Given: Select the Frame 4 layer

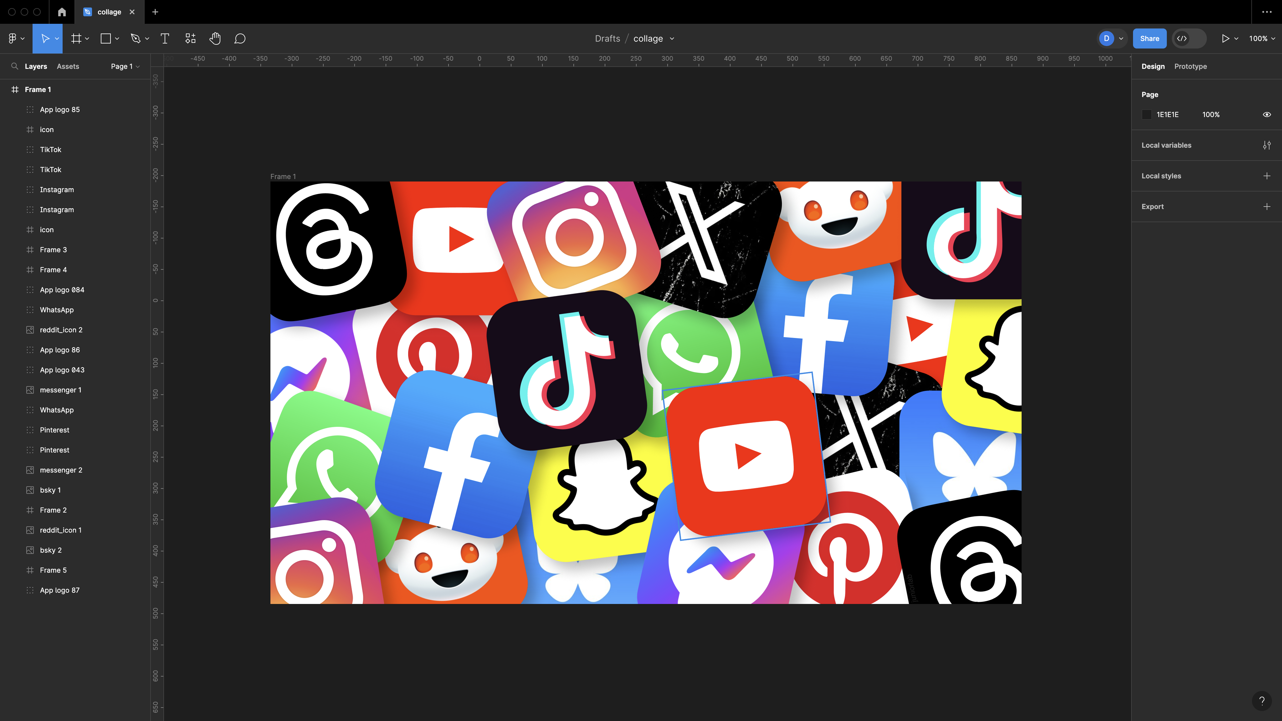Looking at the screenshot, I should point(75,270).
